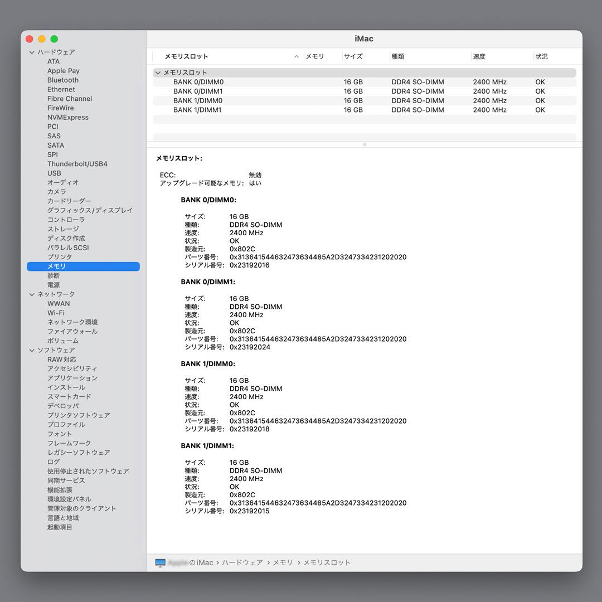Select the BANK 0/DIMM0 table row

coord(365,82)
